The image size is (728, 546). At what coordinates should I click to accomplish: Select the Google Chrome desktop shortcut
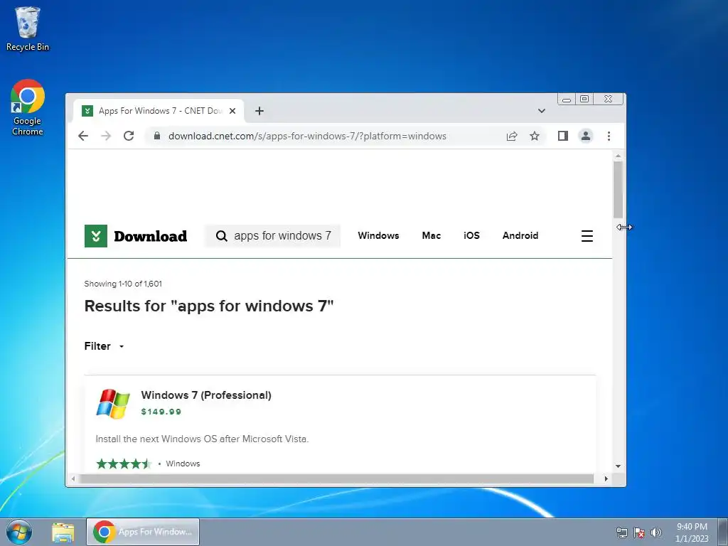(x=28, y=108)
